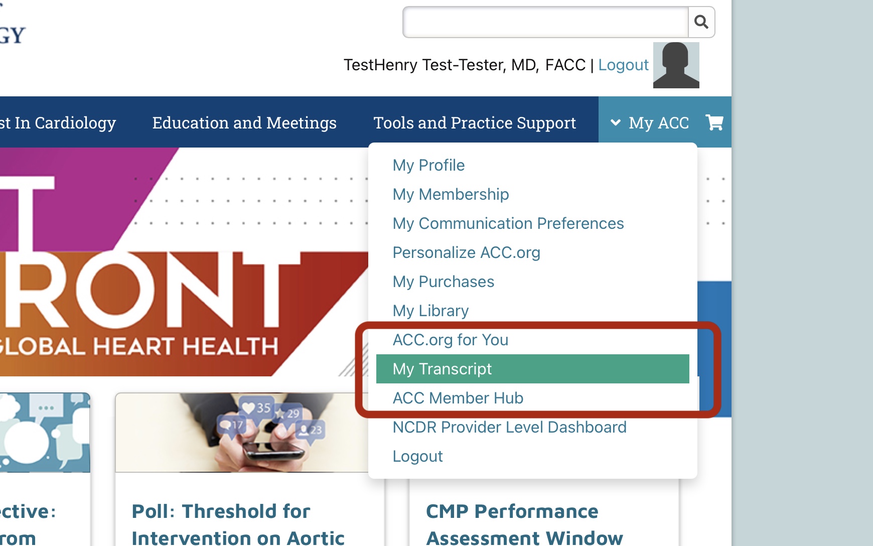This screenshot has width=873, height=546.
Task: Open ACC Member Hub
Action: (x=458, y=398)
